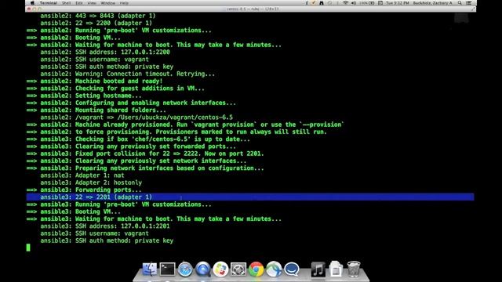Click the green terminal cursor block
Screen dimensions: 502x282
[x=28, y=248]
